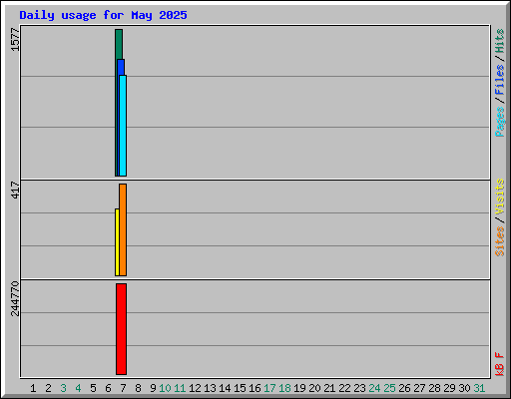Click the y-axis value 1577
The image size is (511, 399).
[x=15, y=40]
